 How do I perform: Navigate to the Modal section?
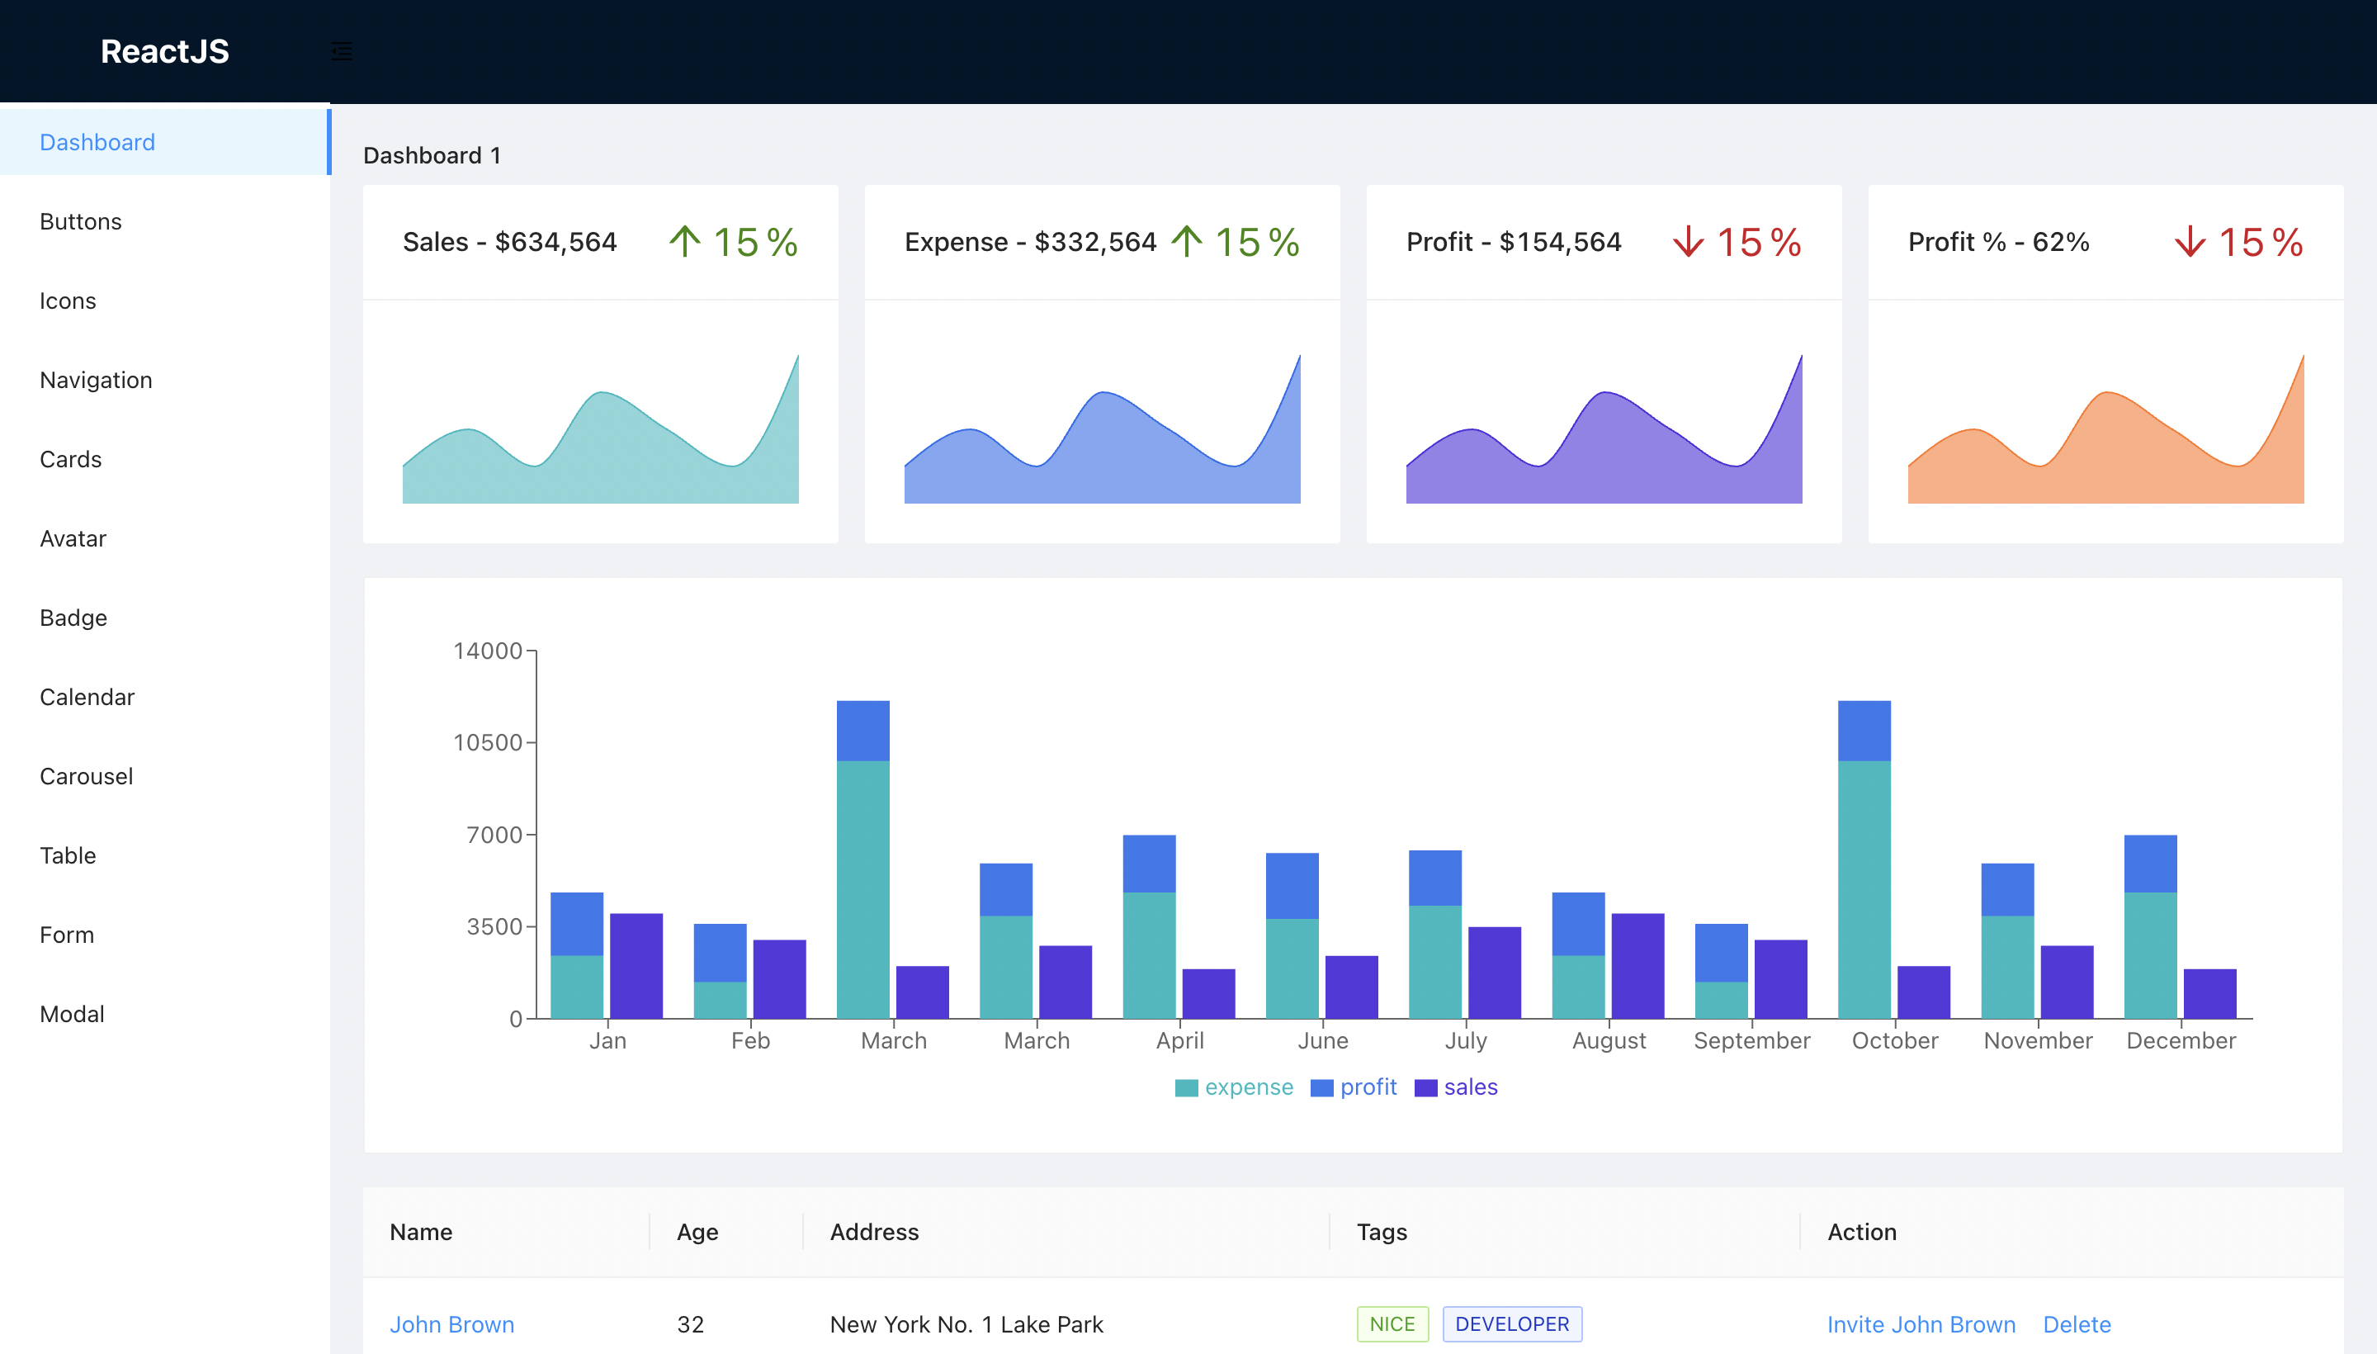pyautogui.click(x=72, y=1014)
